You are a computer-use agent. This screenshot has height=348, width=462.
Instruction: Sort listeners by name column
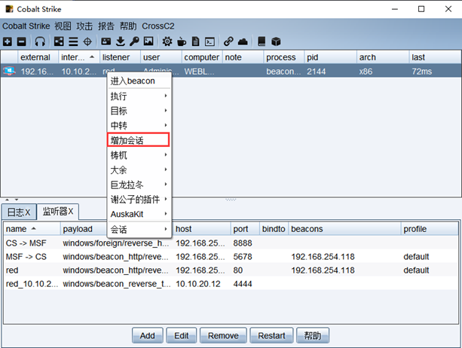[x=32, y=229]
